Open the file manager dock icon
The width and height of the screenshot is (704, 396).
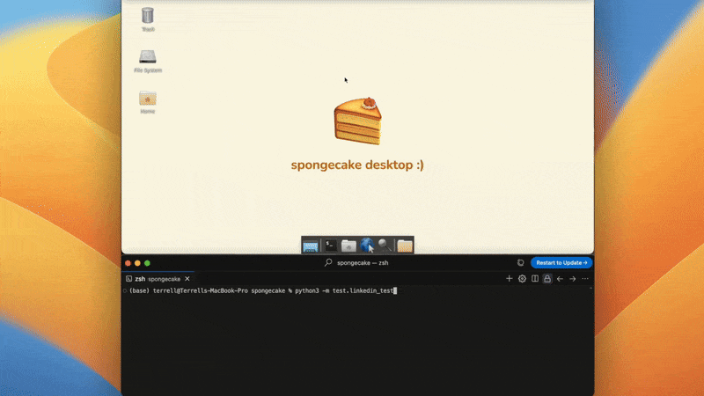348,246
